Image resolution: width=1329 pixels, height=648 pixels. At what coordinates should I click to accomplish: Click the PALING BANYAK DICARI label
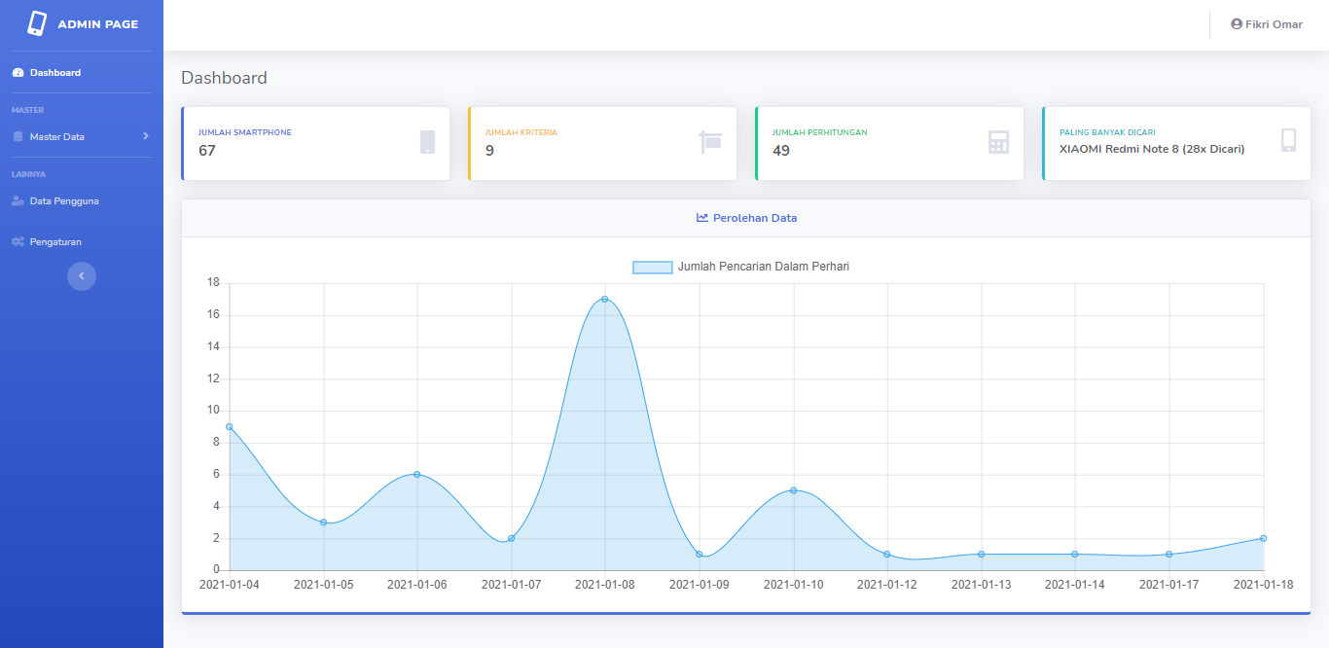click(x=1107, y=132)
